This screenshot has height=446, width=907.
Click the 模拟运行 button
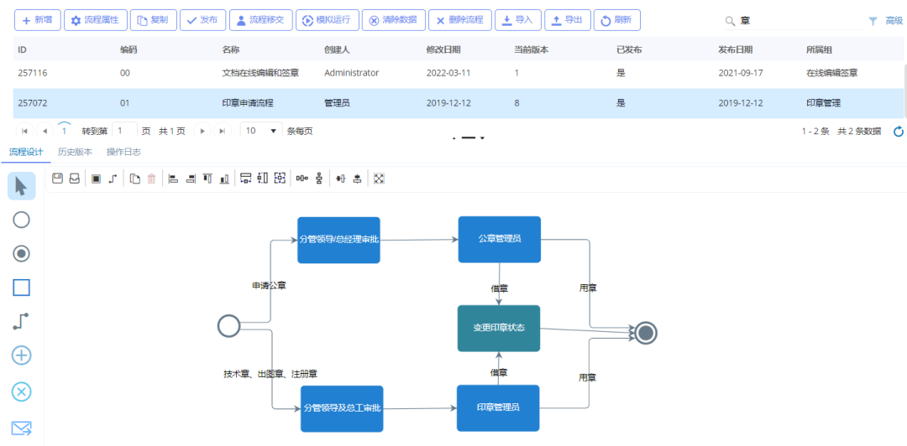click(x=327, y=20)
